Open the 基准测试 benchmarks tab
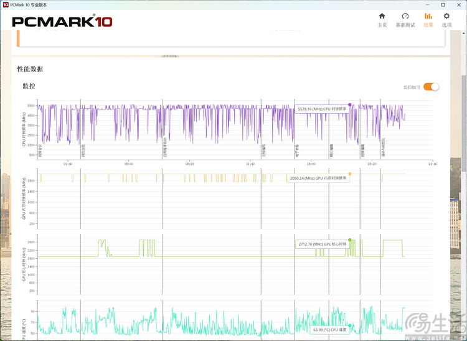The image size is (467, 341). (405, 21)
